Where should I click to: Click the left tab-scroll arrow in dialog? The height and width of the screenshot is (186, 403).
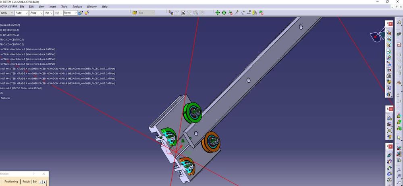point(41,182)
